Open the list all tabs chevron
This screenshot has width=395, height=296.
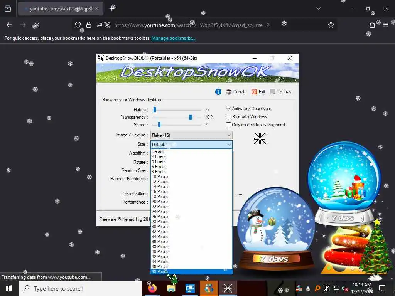tap(318, 8)
